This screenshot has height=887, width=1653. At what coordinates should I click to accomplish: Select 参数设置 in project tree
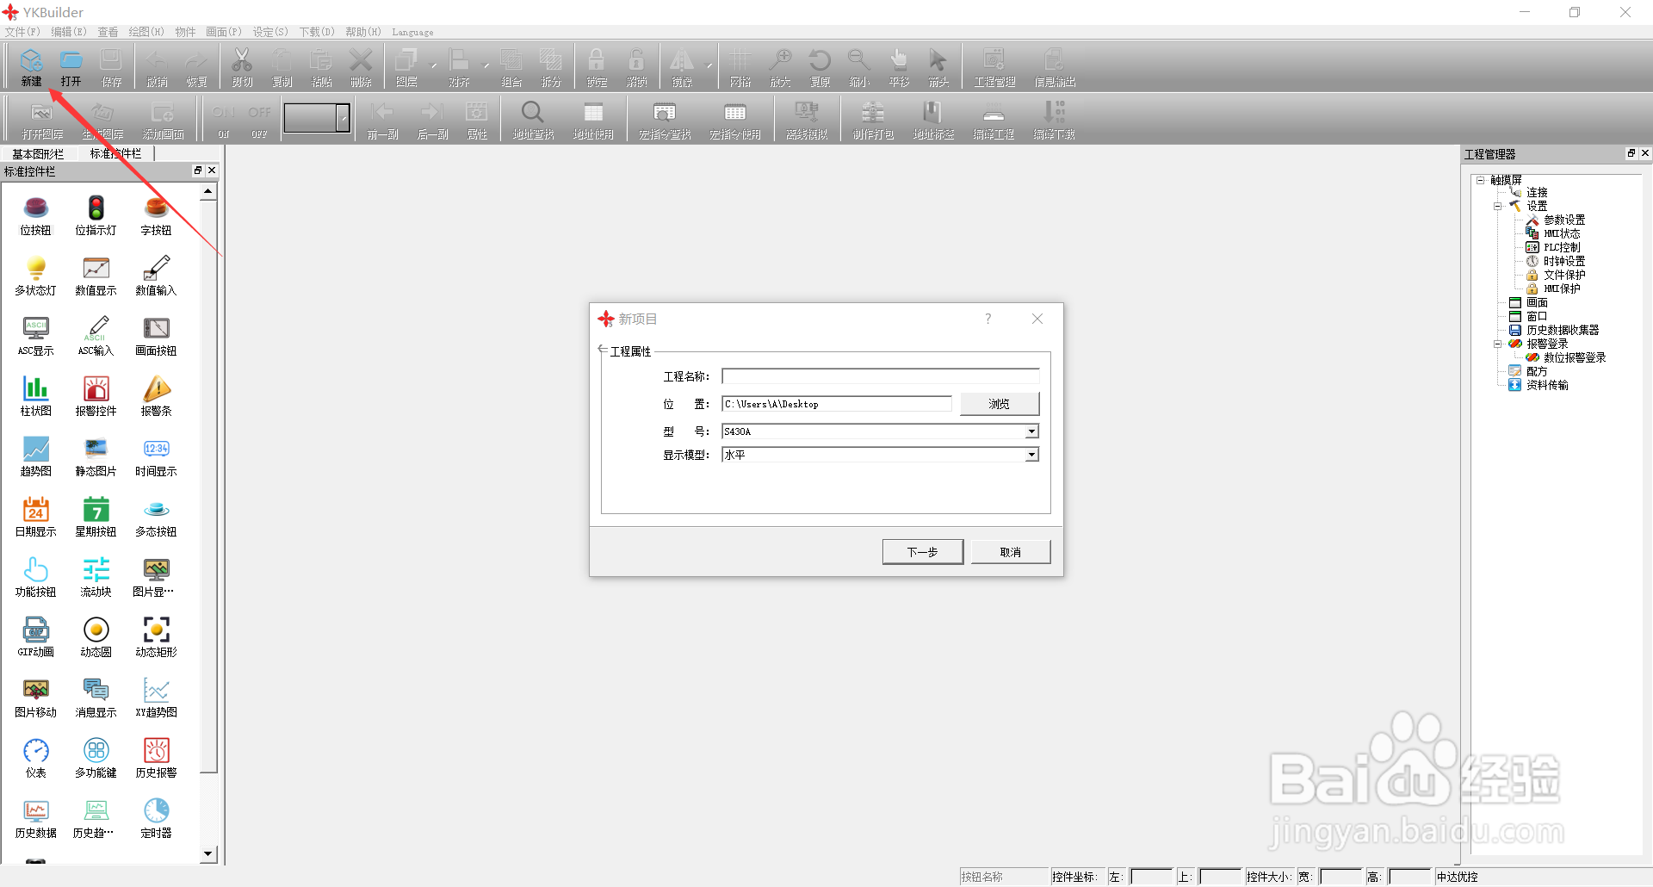[1564, 220]
